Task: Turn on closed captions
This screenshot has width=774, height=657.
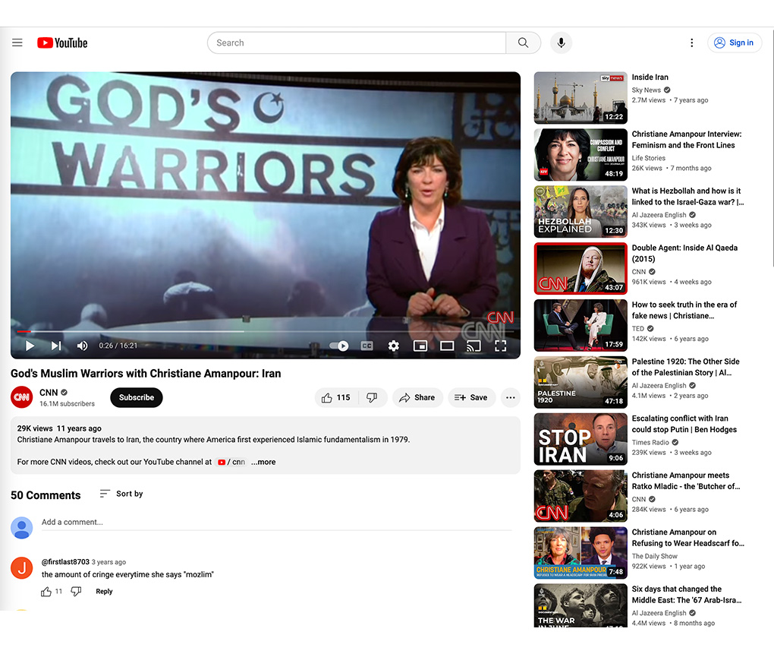Action: [367, 346]
